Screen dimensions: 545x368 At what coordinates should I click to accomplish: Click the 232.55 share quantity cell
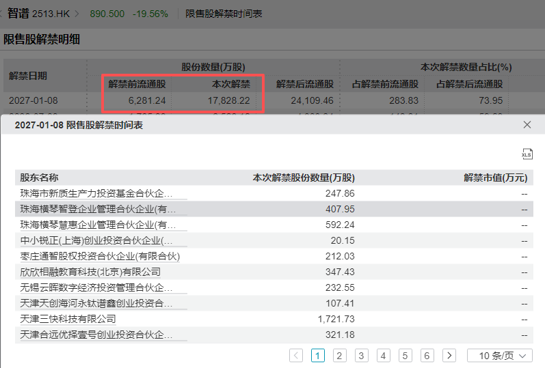point(340,287)
